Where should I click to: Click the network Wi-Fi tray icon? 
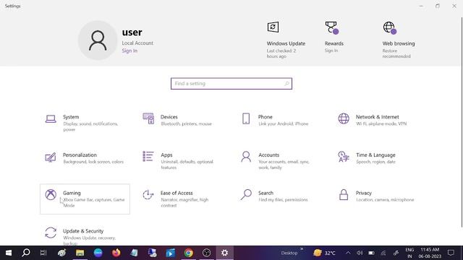[383, 253]
